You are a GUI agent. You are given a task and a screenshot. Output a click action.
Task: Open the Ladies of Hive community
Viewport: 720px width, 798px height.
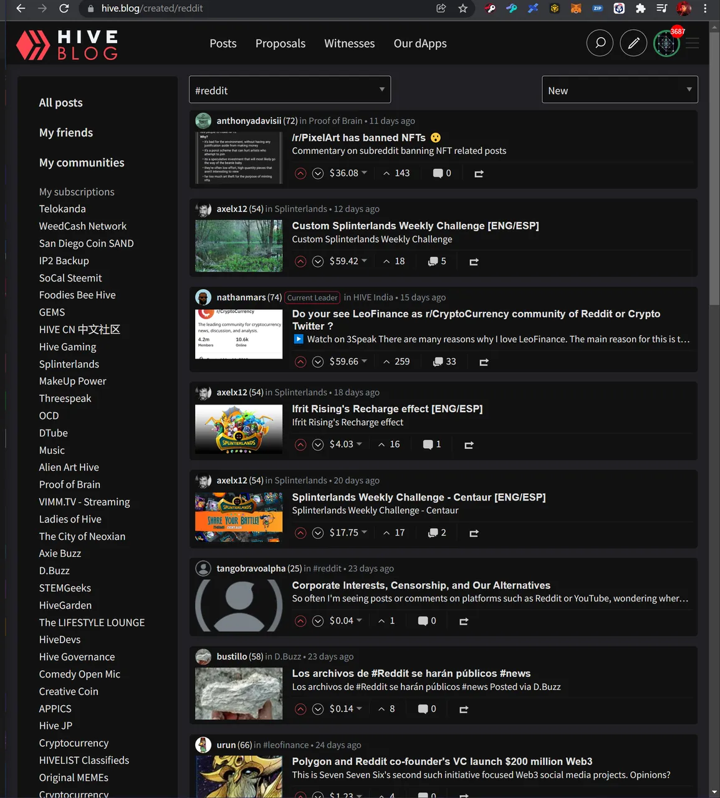[x=70, y=519]
